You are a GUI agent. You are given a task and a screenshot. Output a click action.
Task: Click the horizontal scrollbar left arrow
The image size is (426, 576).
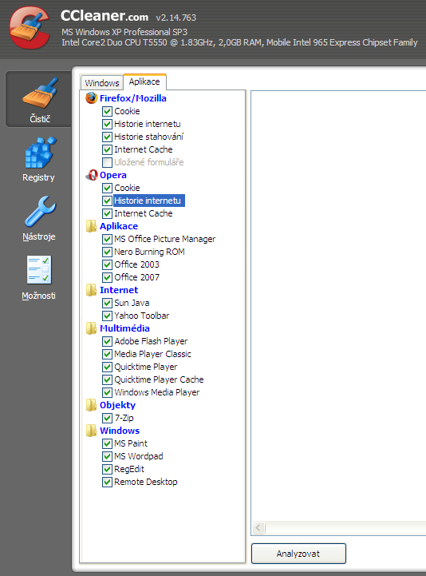point(258,528)
